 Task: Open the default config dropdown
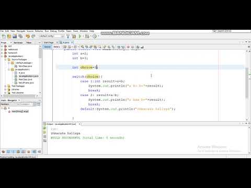click(x=52, y=36)
